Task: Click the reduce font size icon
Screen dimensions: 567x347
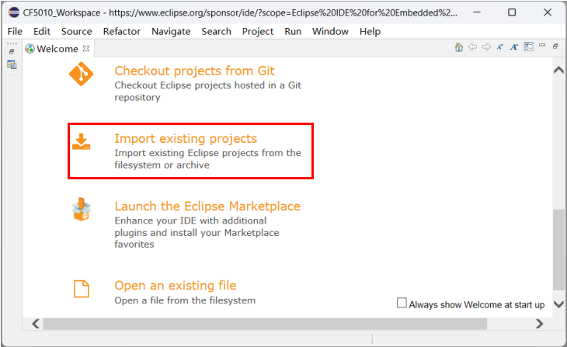Action: pyautogui.click(x=500, y=47)
